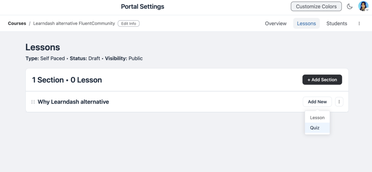Grab the section drag handle icon
Viewport: 372px width, 172px height.
[33, 102]
